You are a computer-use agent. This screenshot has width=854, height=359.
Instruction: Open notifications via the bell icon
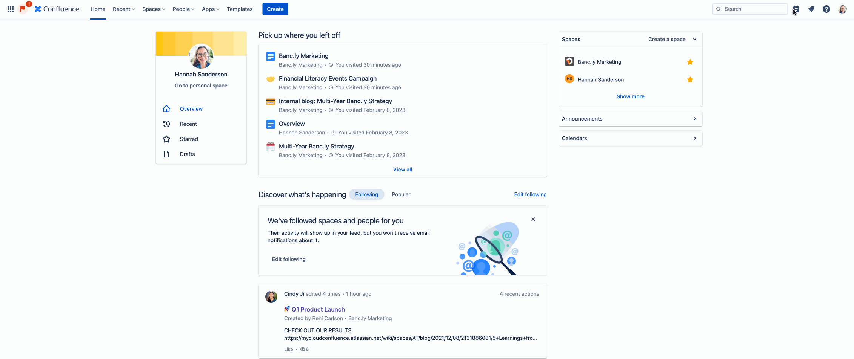(x=811, y=9)
